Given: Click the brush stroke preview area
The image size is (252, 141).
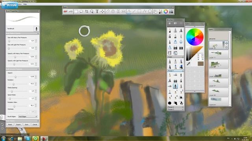Looking at the screenshot, I should [x=22, y=19].
